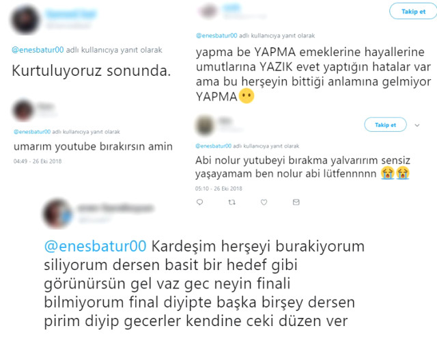Screen dimensions: 437x350
Task: Open avatar of Kardeşim herşeyi tweet author
Action: [x=57, y=213]
